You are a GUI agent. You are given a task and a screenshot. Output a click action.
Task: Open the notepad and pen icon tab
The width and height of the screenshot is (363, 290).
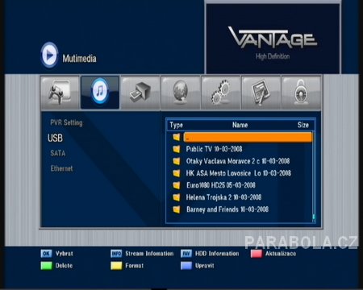[x=261, y=93]
